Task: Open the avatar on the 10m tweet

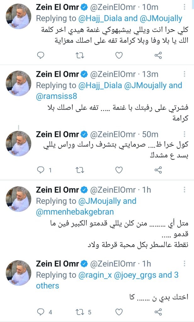Action: click(x=19, y=16)
